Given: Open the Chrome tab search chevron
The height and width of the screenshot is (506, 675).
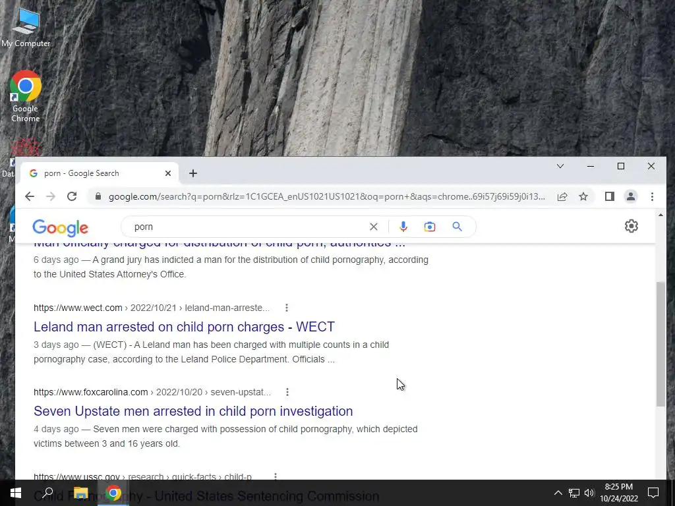Looking at the screenshot, I should [x=560, y=166].
